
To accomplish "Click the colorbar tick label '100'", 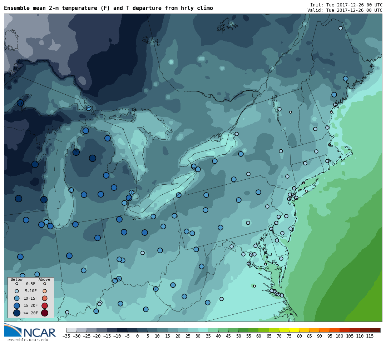I will coord(340,336).
